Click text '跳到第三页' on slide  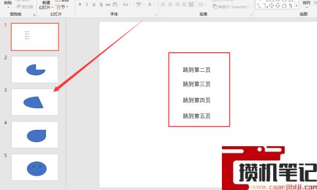(197, 84)
